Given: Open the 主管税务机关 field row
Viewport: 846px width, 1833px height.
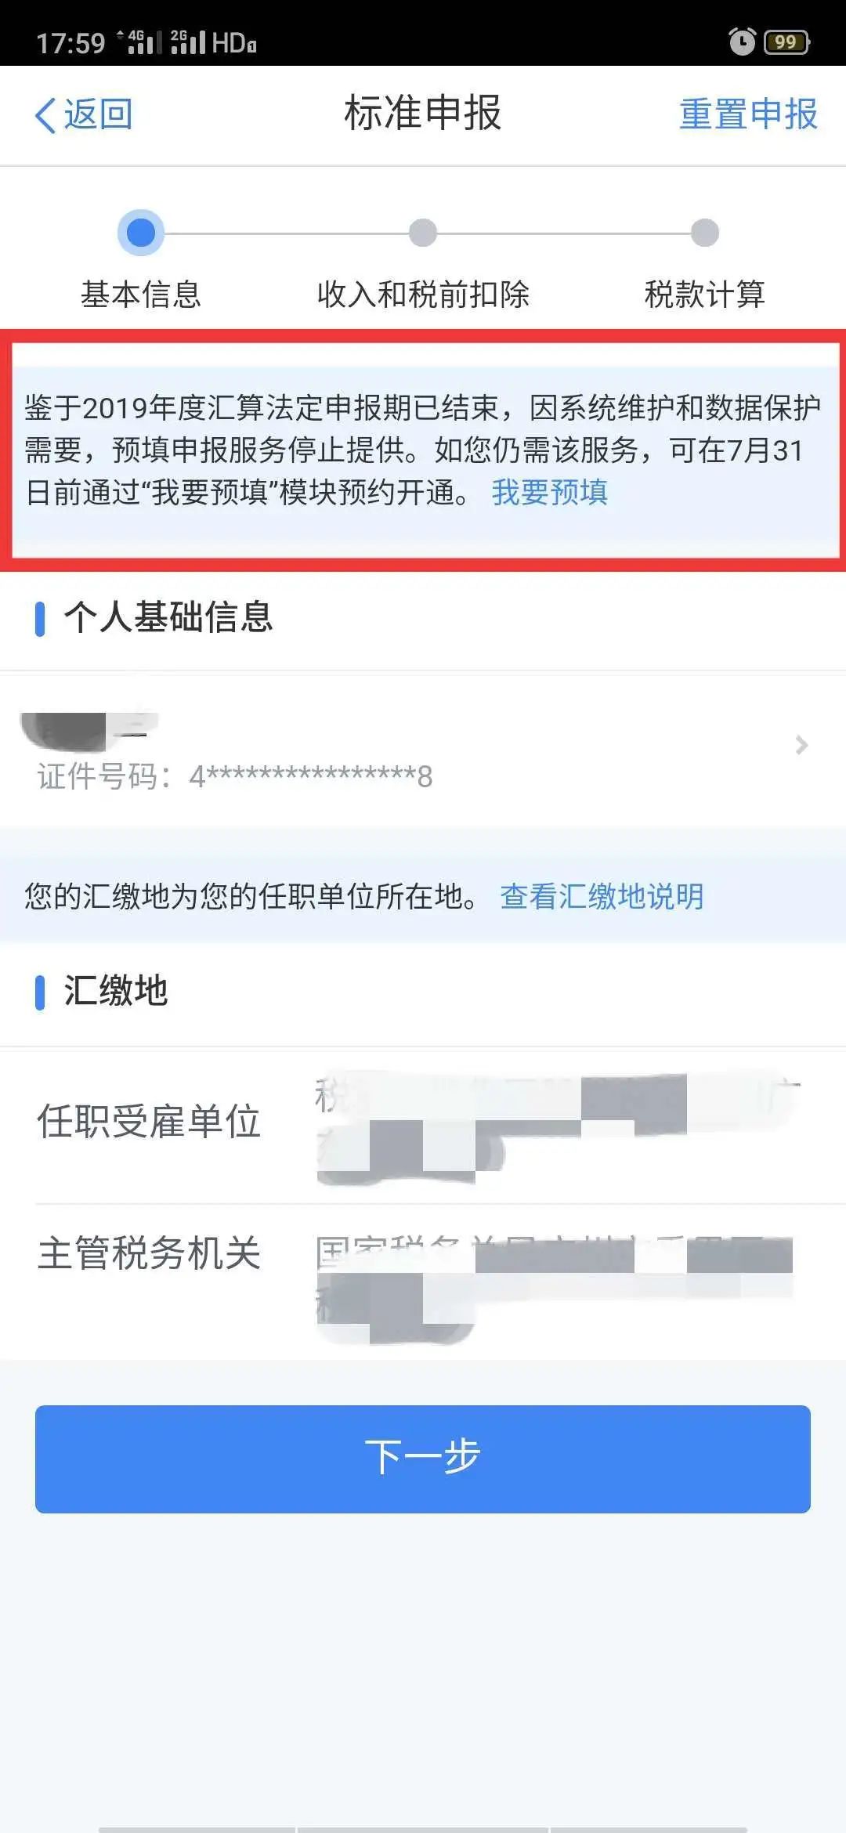Looking at the screenshot, I should [423, 1282].
